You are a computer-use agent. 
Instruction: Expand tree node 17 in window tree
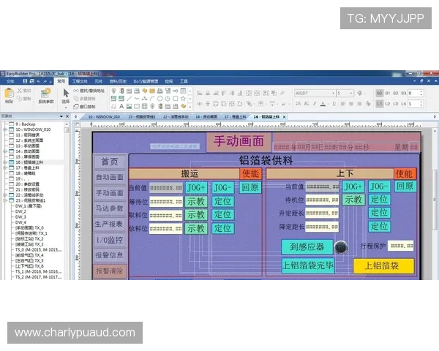click(5, 167)
